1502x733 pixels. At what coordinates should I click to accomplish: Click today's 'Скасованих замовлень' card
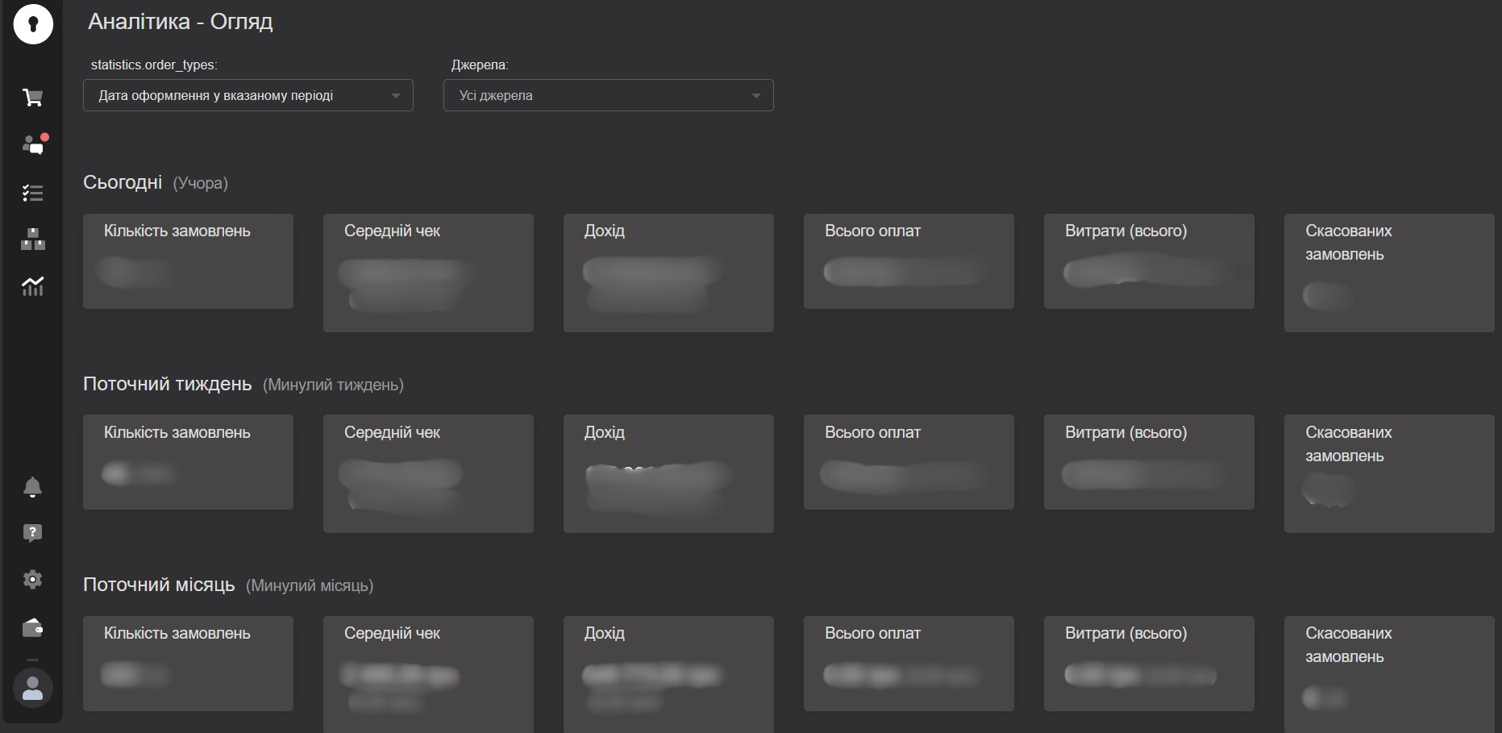1388,273
